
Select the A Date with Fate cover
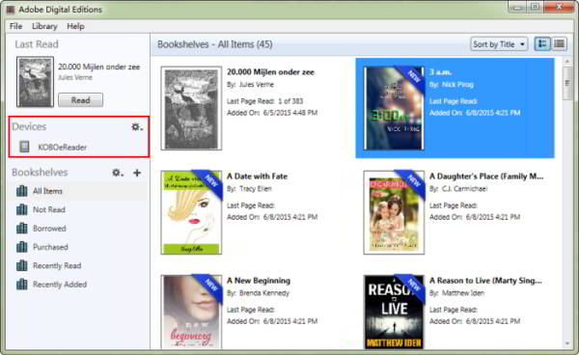[191, 212]
